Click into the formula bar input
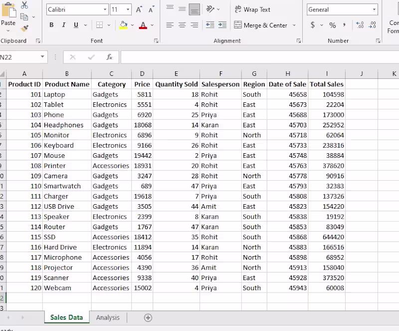The height and width of the screenshot is (331, 399). [260, 57]
